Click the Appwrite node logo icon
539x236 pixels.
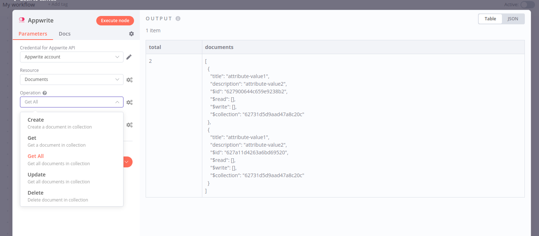click(x=22, y=20)
